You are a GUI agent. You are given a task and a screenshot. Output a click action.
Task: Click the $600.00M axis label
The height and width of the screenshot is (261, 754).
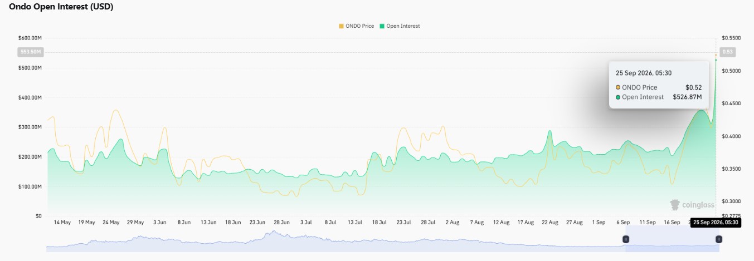(x=31, y=38)
